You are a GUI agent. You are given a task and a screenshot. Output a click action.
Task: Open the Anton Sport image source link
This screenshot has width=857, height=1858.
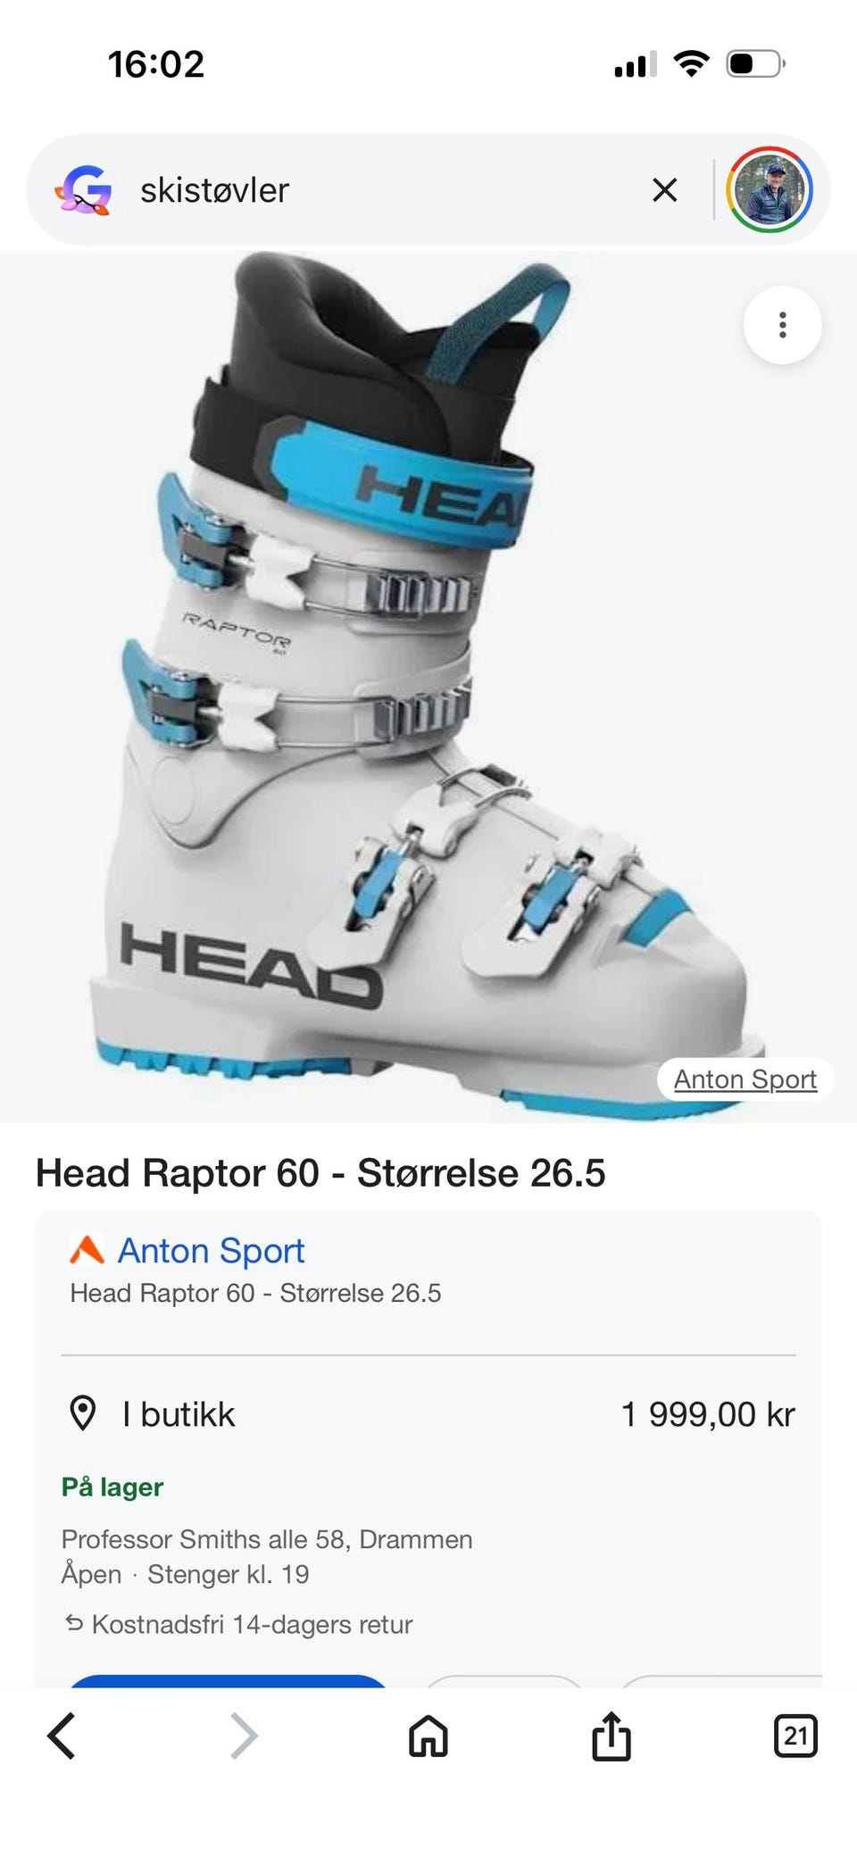tap(745, 1079)
